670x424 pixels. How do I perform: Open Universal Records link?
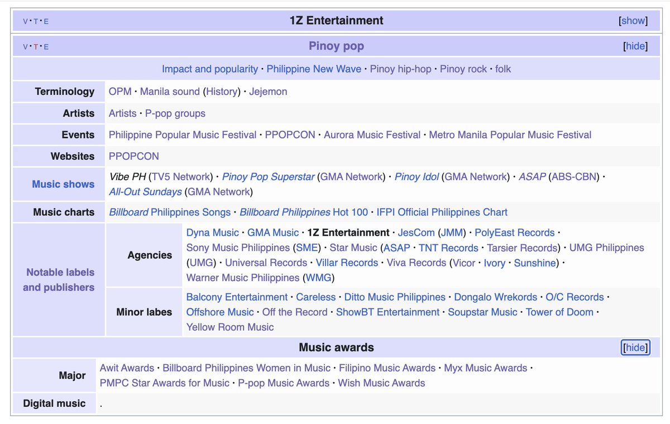(x=266, y=263)
